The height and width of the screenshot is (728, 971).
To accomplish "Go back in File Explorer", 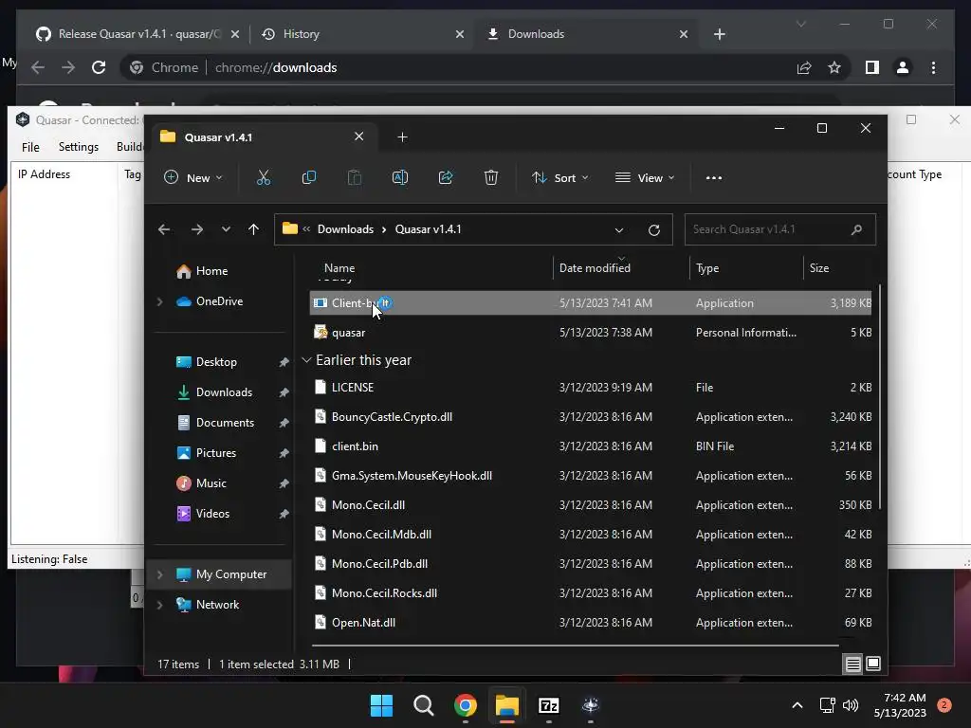I will click(164, 229).
